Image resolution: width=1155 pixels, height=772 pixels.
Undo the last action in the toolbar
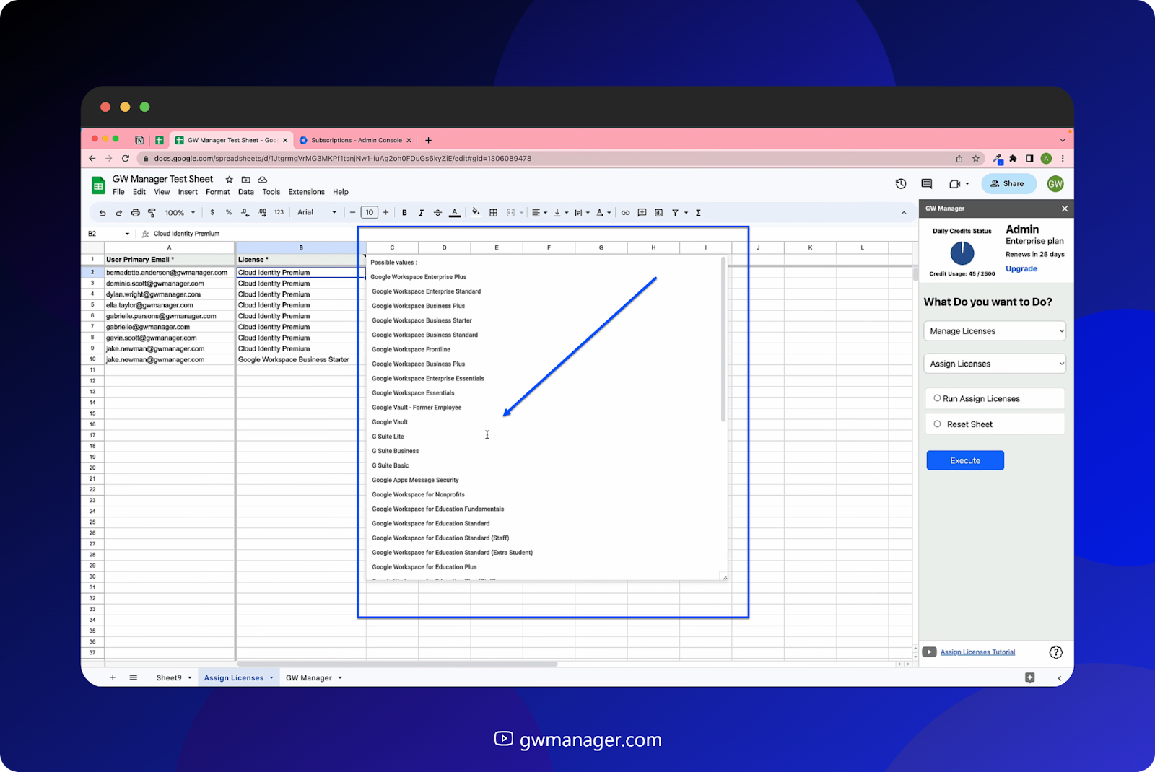(103, 213)
